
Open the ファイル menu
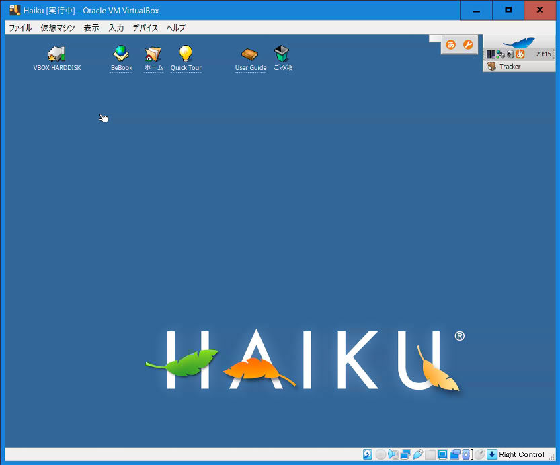pyautogui.click(x=20, y=28)
